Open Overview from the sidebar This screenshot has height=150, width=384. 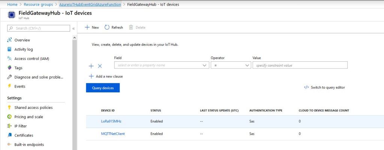[x=22, y=40]
